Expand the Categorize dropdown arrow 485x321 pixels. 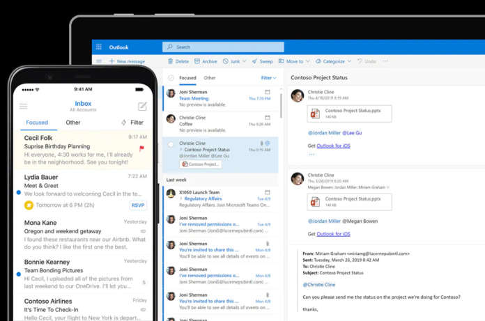pyautogui.click(x=349, y=61)
